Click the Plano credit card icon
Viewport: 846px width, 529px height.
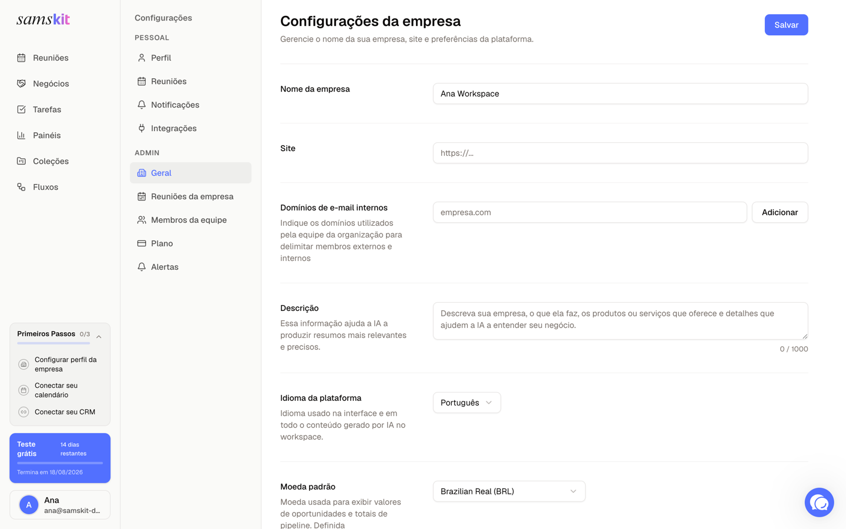coord(142,243)
